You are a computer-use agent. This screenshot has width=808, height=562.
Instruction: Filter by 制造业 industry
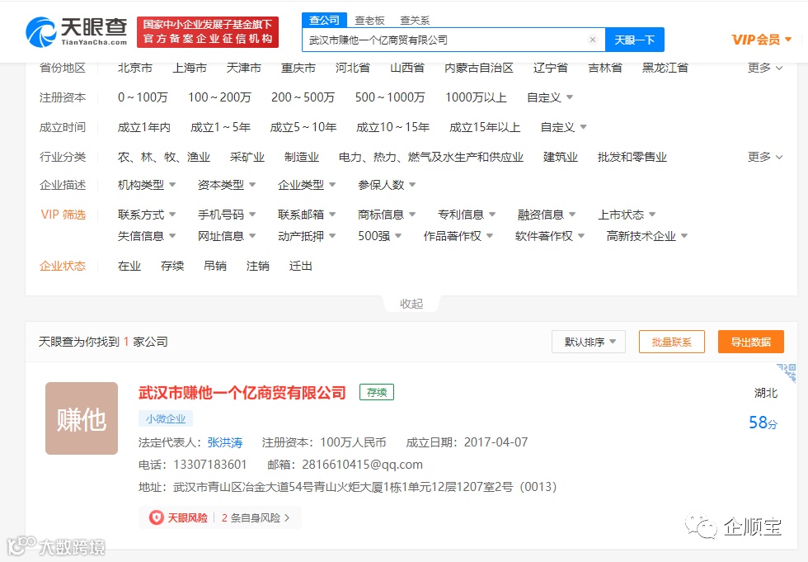coord(302,157)
